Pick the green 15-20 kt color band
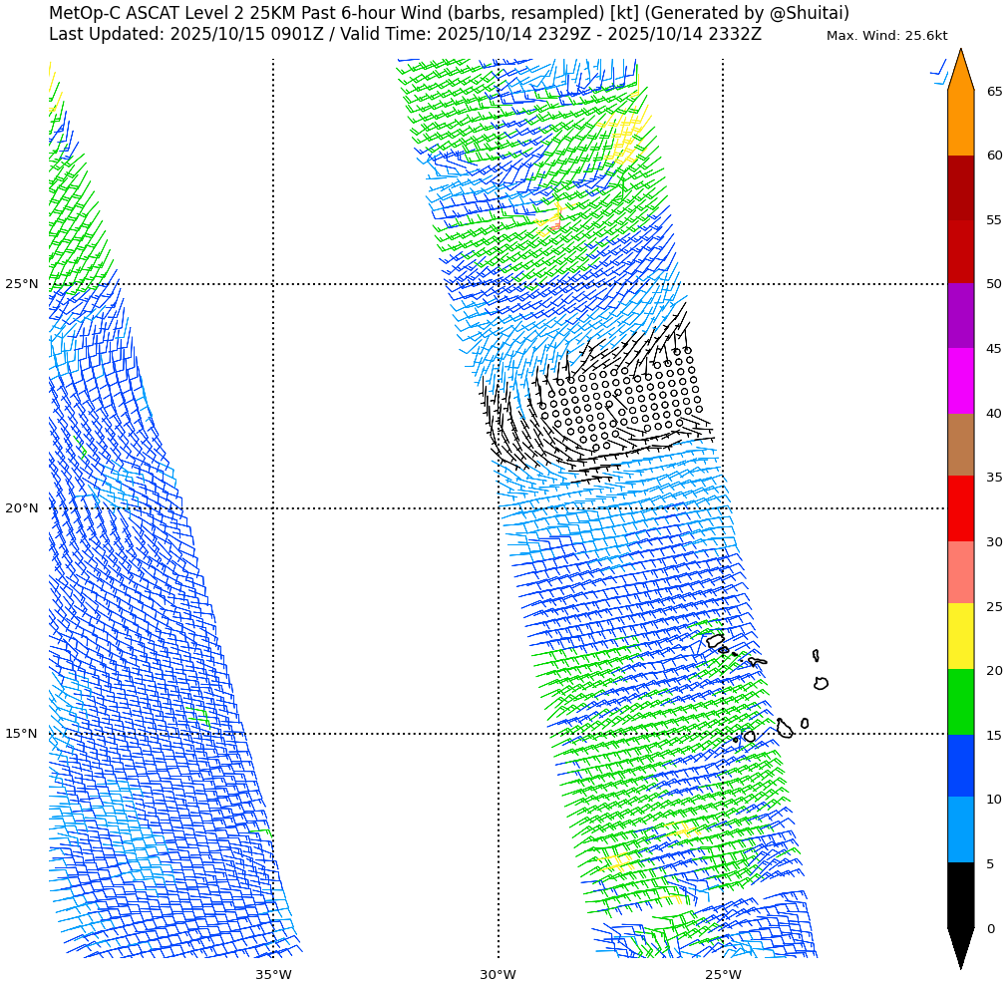 (x=960, y=701)
